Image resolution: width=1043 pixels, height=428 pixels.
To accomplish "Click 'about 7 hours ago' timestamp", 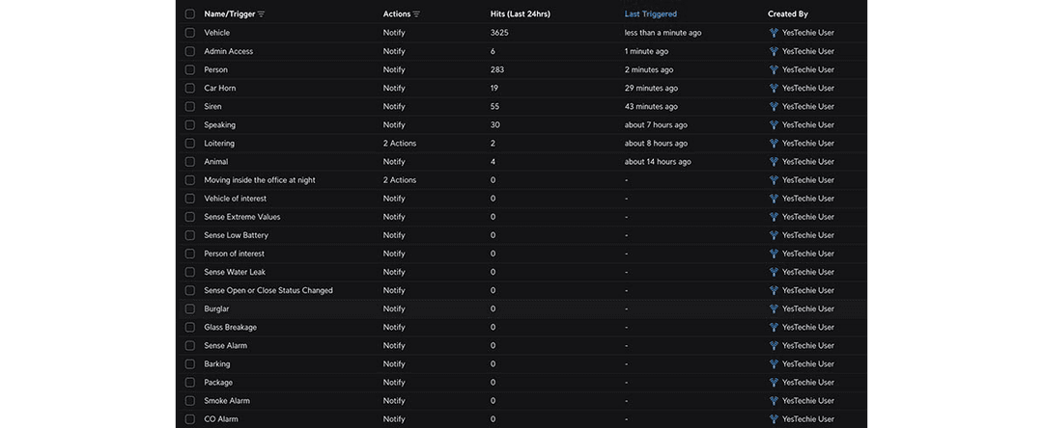I will coord(656,124).
